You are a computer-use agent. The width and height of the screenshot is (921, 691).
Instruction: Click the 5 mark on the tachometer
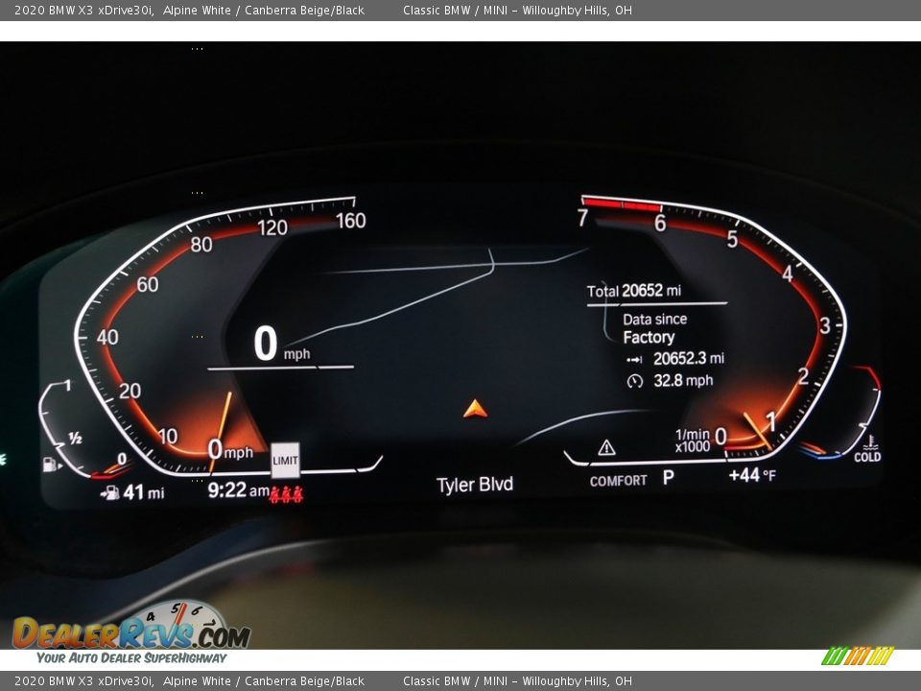click(x=732, y=239)
